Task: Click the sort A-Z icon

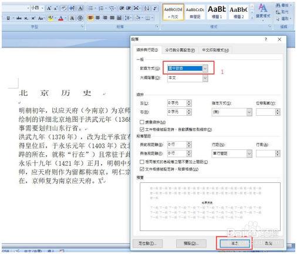Action: click(147, 8)
